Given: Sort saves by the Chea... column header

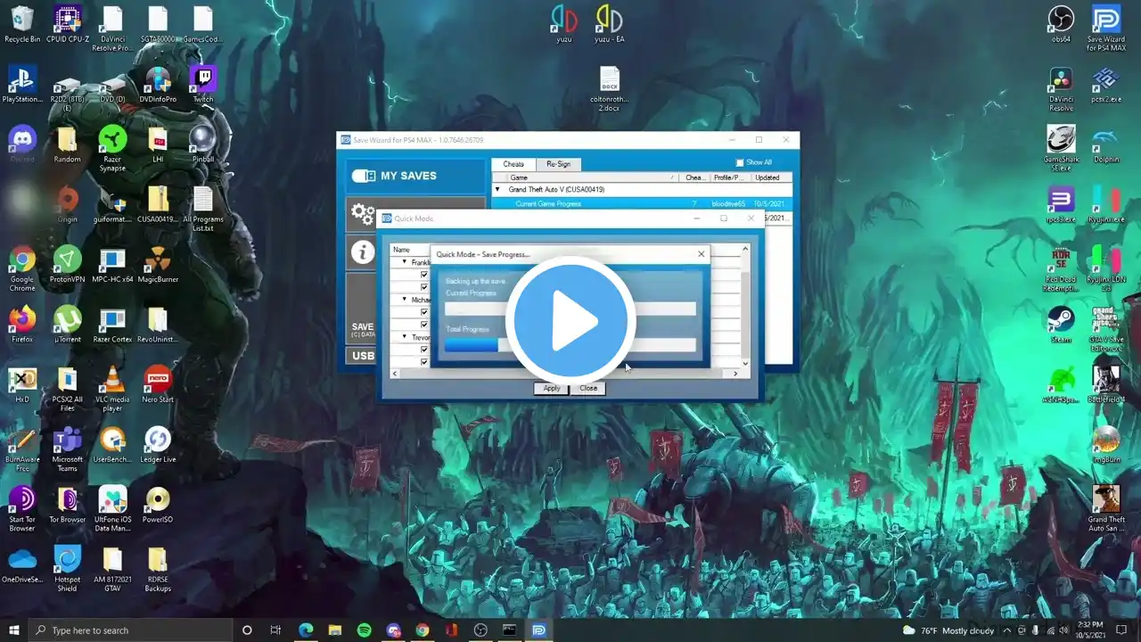Looking at the screenshot, I should [694, 177].
